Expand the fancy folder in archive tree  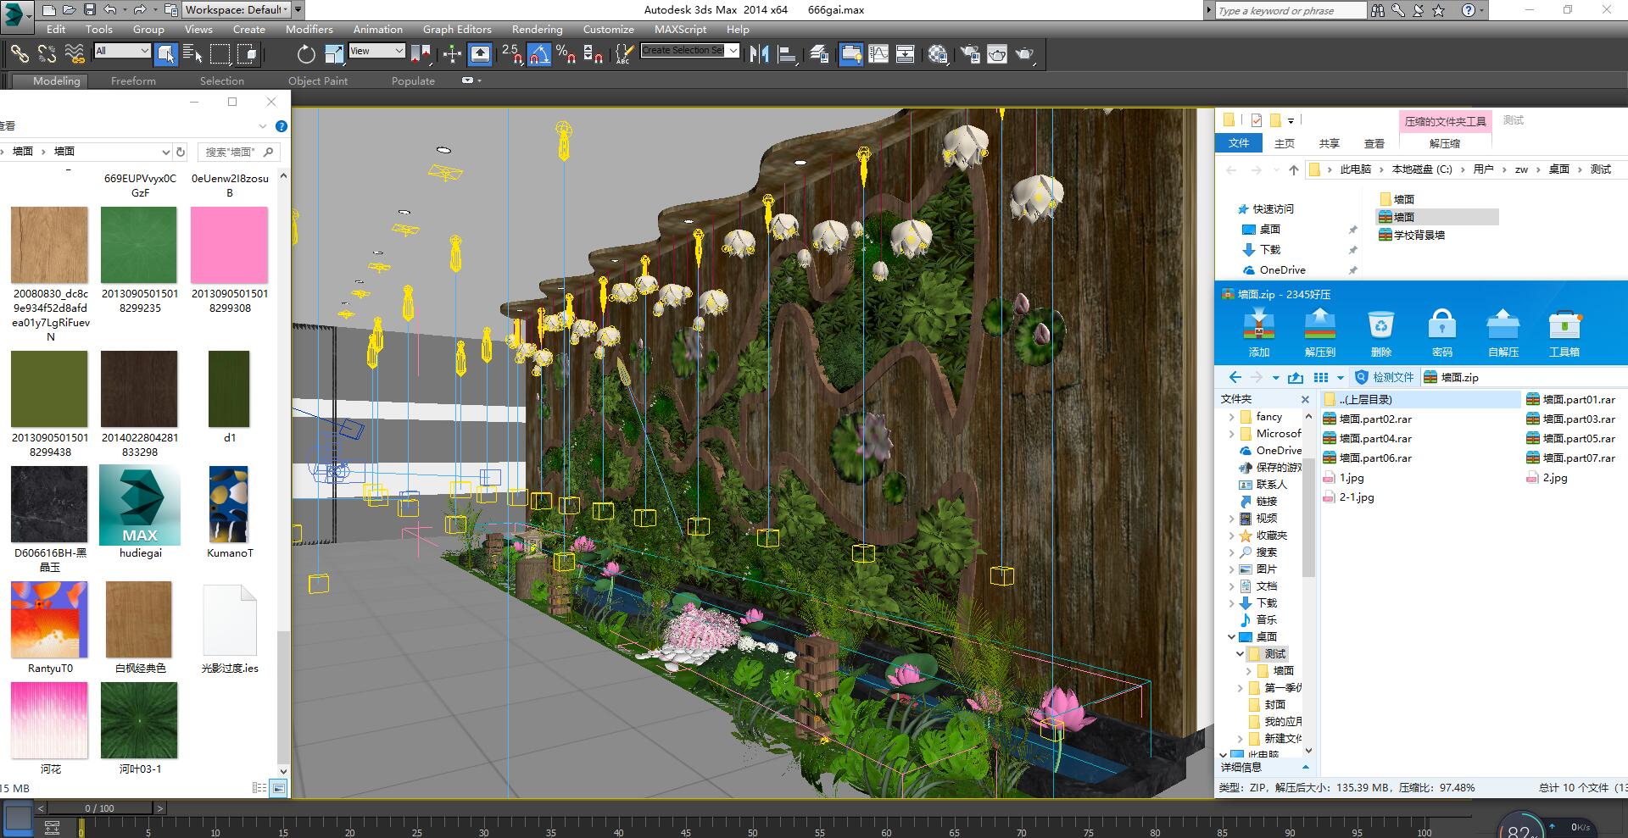pyautogui.click(x=1231, y=417)
